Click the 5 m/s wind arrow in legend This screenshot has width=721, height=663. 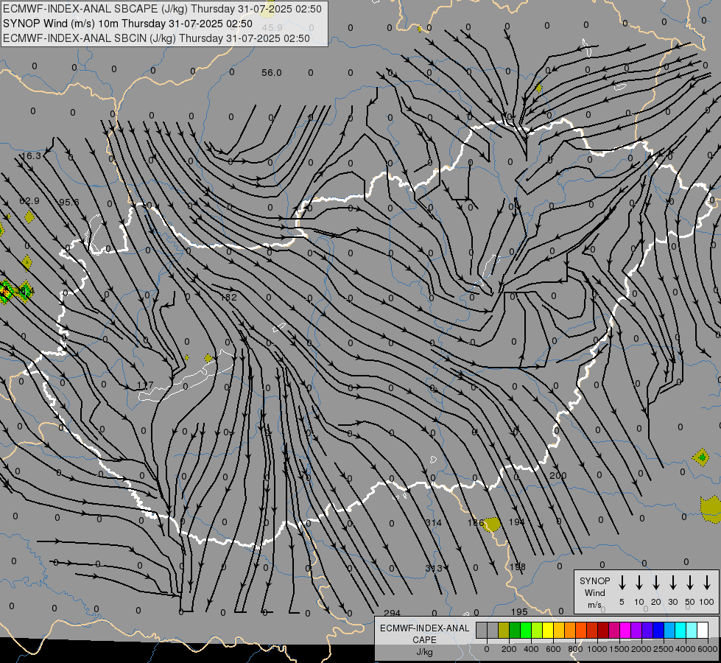pyautogui.click(x=622, y=583)
